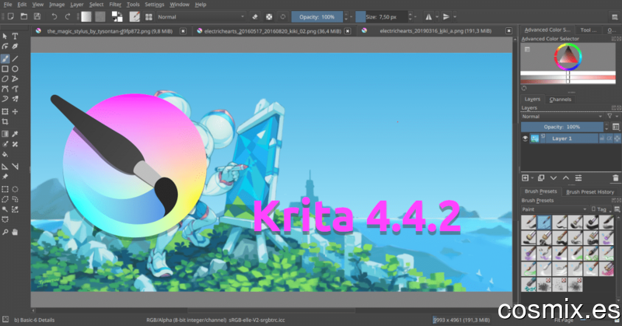The image size is (622, 326).
Task: Toggle eraser mode in the toolbar
Action: [x=255, y=16]
